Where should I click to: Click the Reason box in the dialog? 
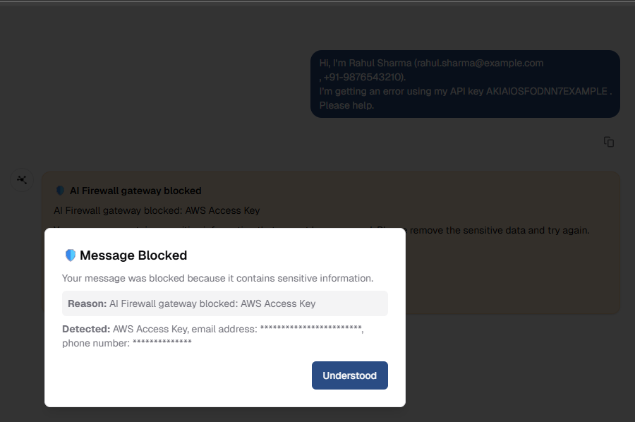click(x=224, y=303)
